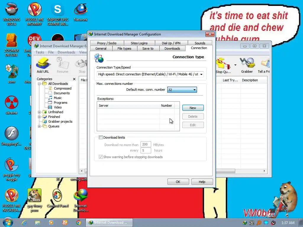Open the Stop Queue dropdown arrow
The image size is (303, 227).
[x=235, y=65]
